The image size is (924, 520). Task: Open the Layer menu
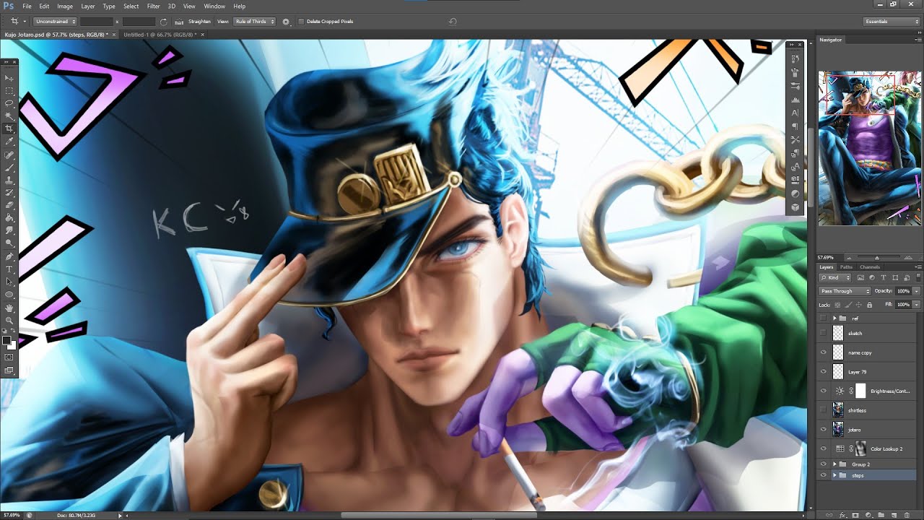coord(87,6)
